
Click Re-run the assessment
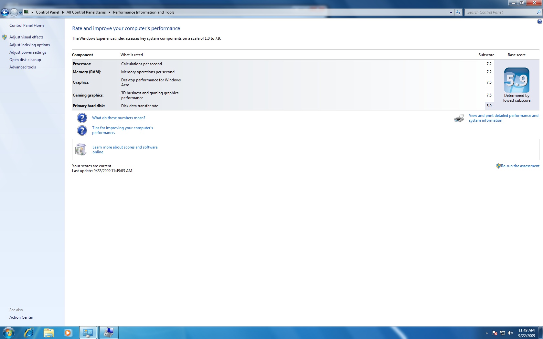click(520, 166)
